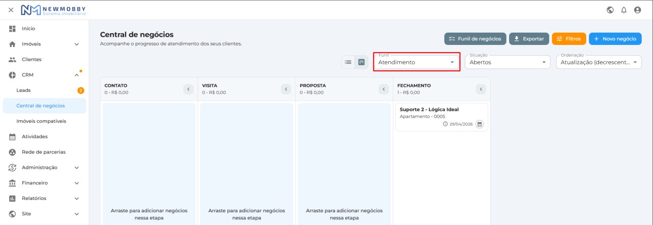Open user account profile icon

click(x=637, y=10)
